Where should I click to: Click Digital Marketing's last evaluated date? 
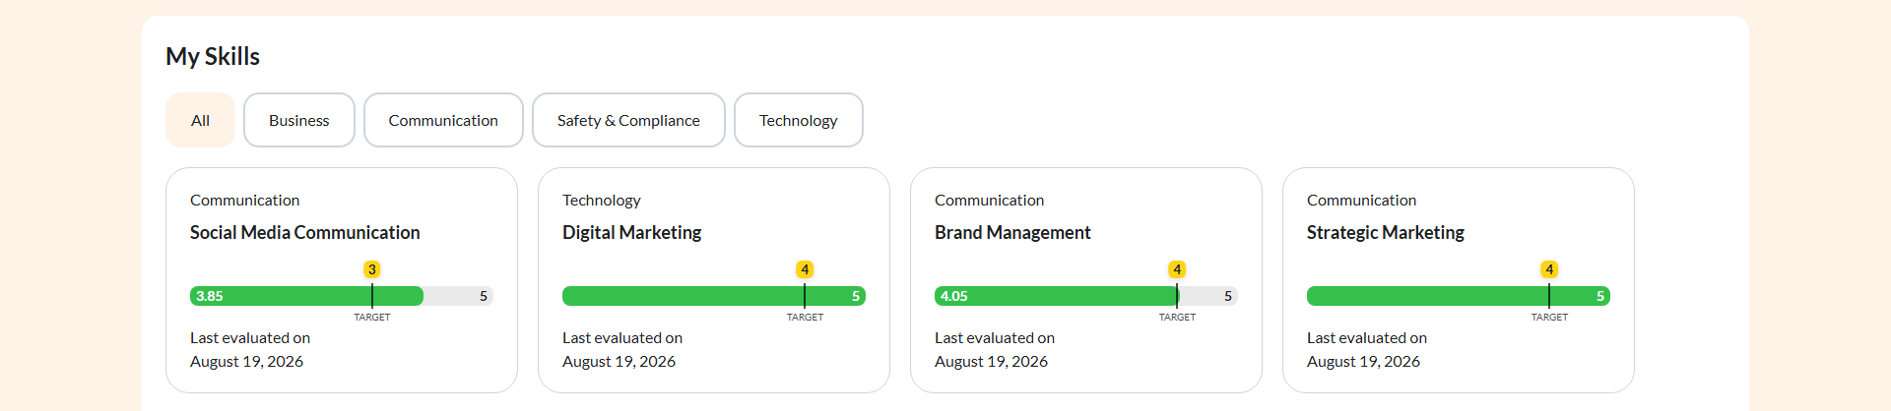tap(619, 361)
